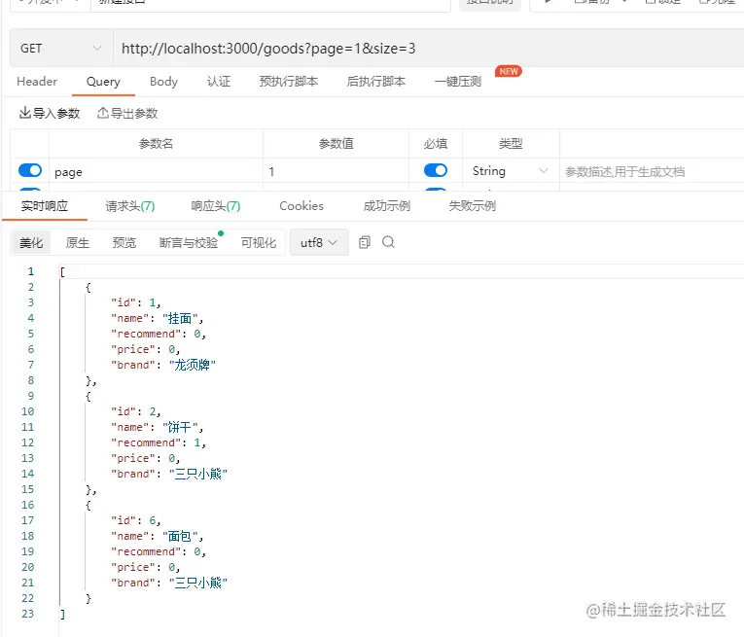Open the 可视化 view
This screenshot has width=744, height=637.
coord(258,243)
